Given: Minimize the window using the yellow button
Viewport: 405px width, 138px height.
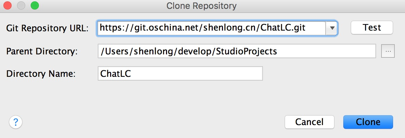Looking at the screenshot, I should coord(21,6).
